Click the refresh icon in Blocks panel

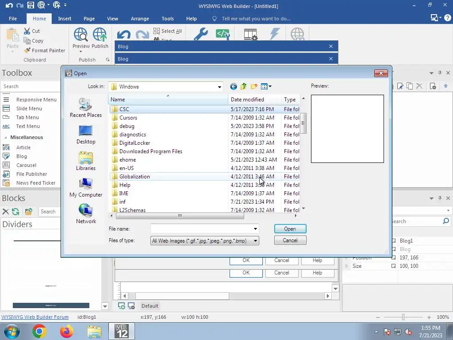[15, 211]
